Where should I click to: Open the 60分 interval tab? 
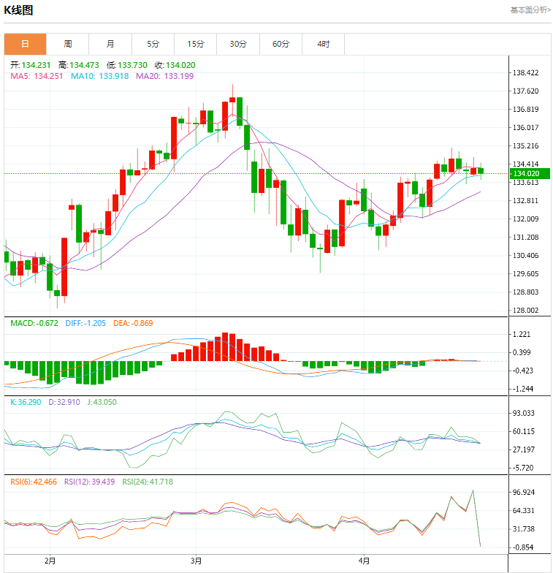(281, 44)
